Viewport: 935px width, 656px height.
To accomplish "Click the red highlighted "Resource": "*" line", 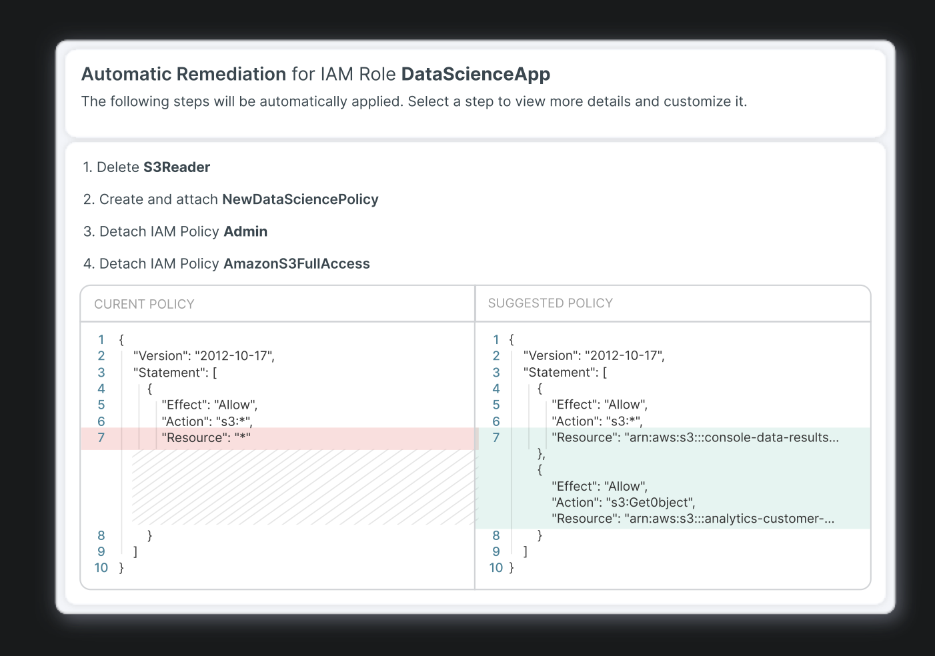I will click(x=206, y=438).
